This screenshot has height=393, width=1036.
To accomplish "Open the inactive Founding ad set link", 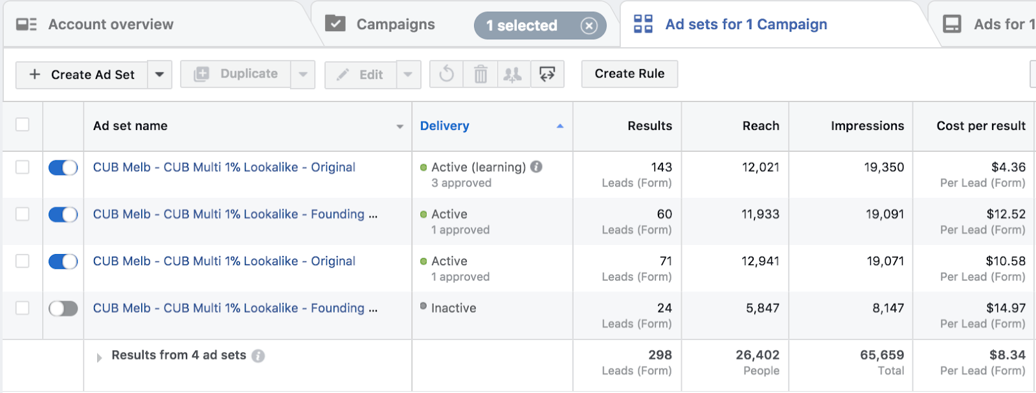I will (x=229, y=308).
